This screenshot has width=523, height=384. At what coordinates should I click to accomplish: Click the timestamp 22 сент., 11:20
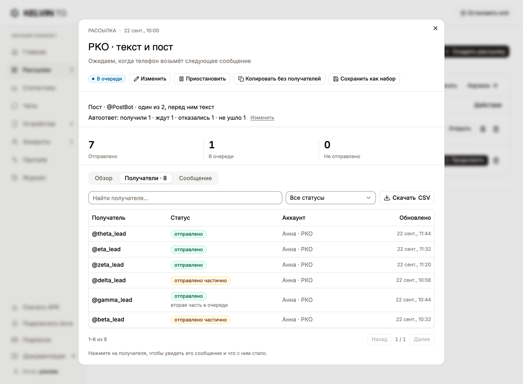(x=414, y=265)
